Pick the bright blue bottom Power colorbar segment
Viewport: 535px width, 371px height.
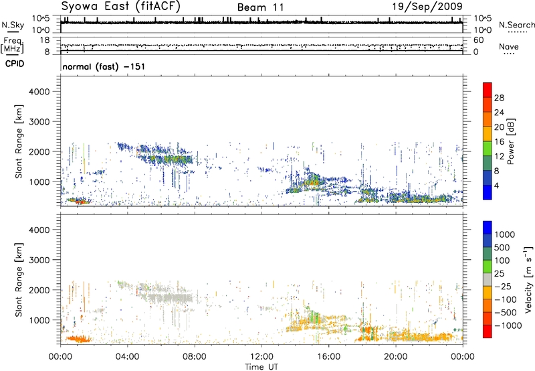pyautogui.click(x=488, y=193)
